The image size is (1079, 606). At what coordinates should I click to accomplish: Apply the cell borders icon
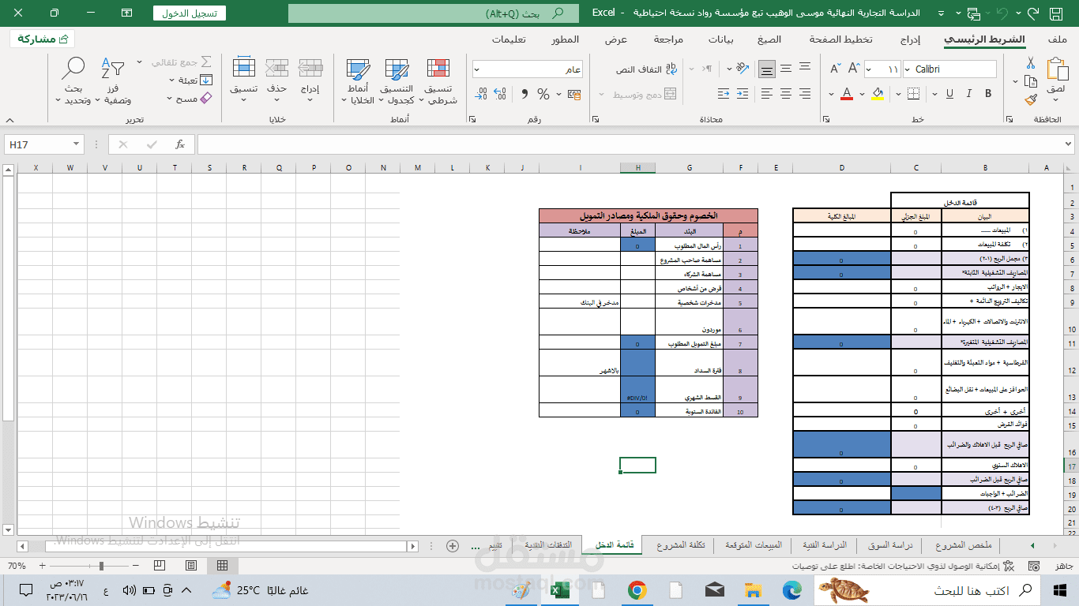(914, 94)
